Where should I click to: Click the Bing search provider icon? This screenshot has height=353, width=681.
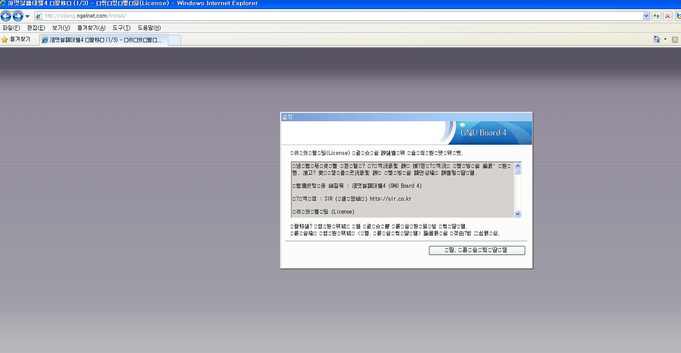coord(679,16)
